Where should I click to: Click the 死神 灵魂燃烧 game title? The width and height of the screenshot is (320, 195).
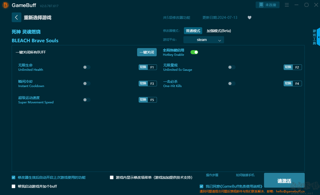[26, 32]
